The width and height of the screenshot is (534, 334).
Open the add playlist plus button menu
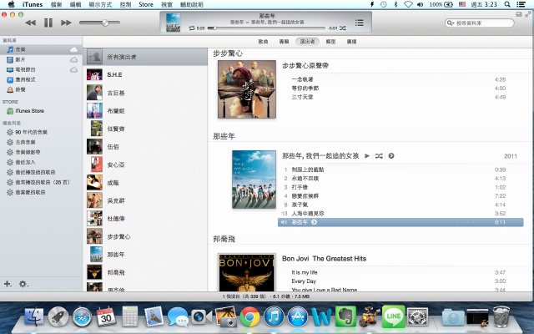pyautogui.click(x=8, y=284)
